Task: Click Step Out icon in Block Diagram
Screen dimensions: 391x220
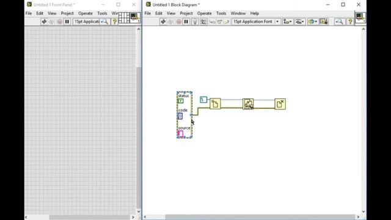Action: point(227,22)
